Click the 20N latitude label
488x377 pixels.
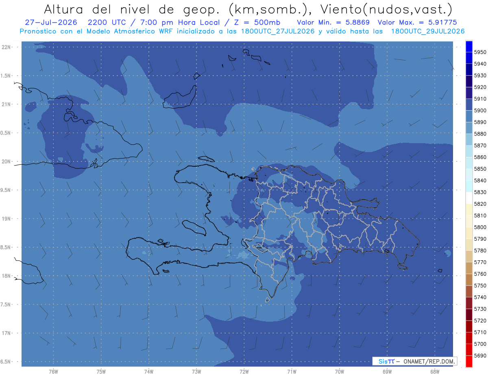(x=7, y=161)
